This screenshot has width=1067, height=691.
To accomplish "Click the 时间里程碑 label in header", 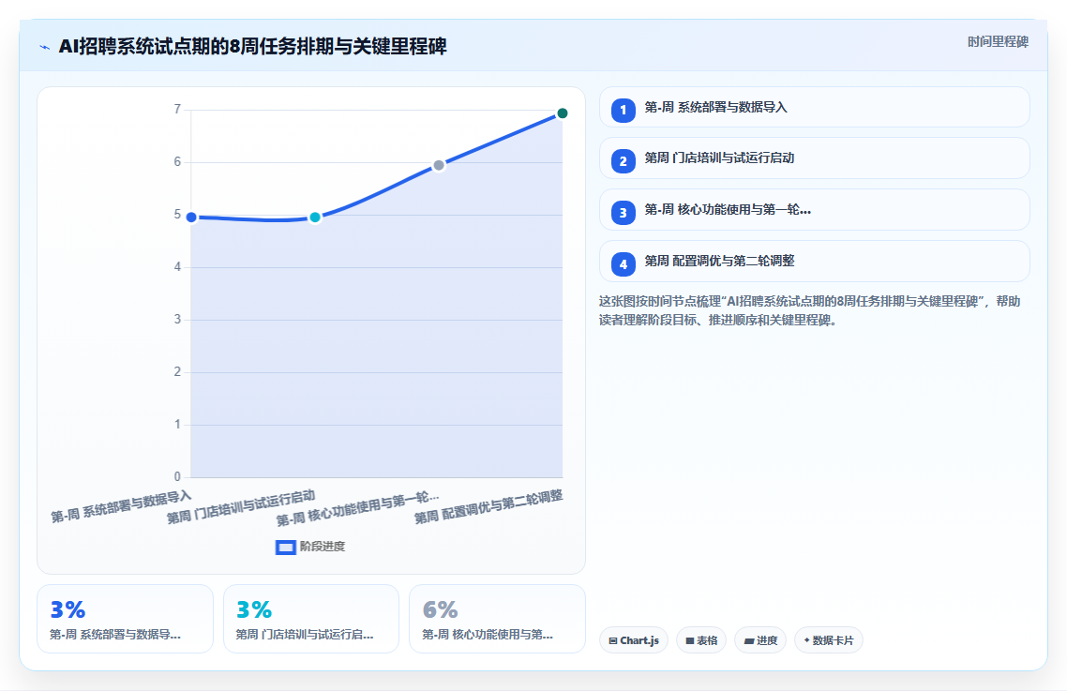I will [998, 42].
